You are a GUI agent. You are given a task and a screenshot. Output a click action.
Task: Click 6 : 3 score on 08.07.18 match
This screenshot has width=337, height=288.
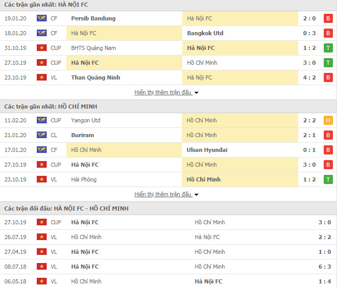coord(325,267)
